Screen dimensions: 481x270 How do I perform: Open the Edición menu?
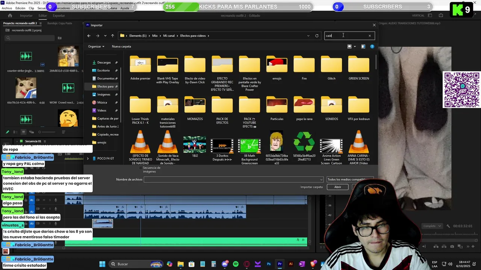[x=20, y=8]
